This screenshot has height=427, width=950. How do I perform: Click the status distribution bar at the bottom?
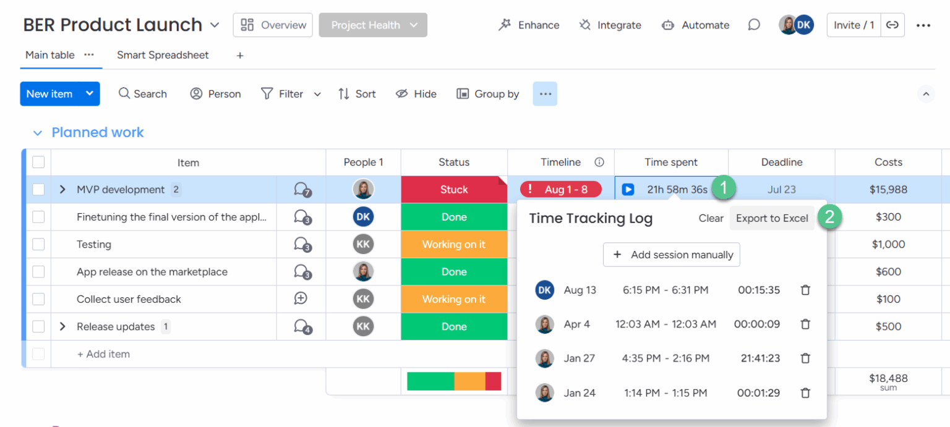[x=454, y=381]
